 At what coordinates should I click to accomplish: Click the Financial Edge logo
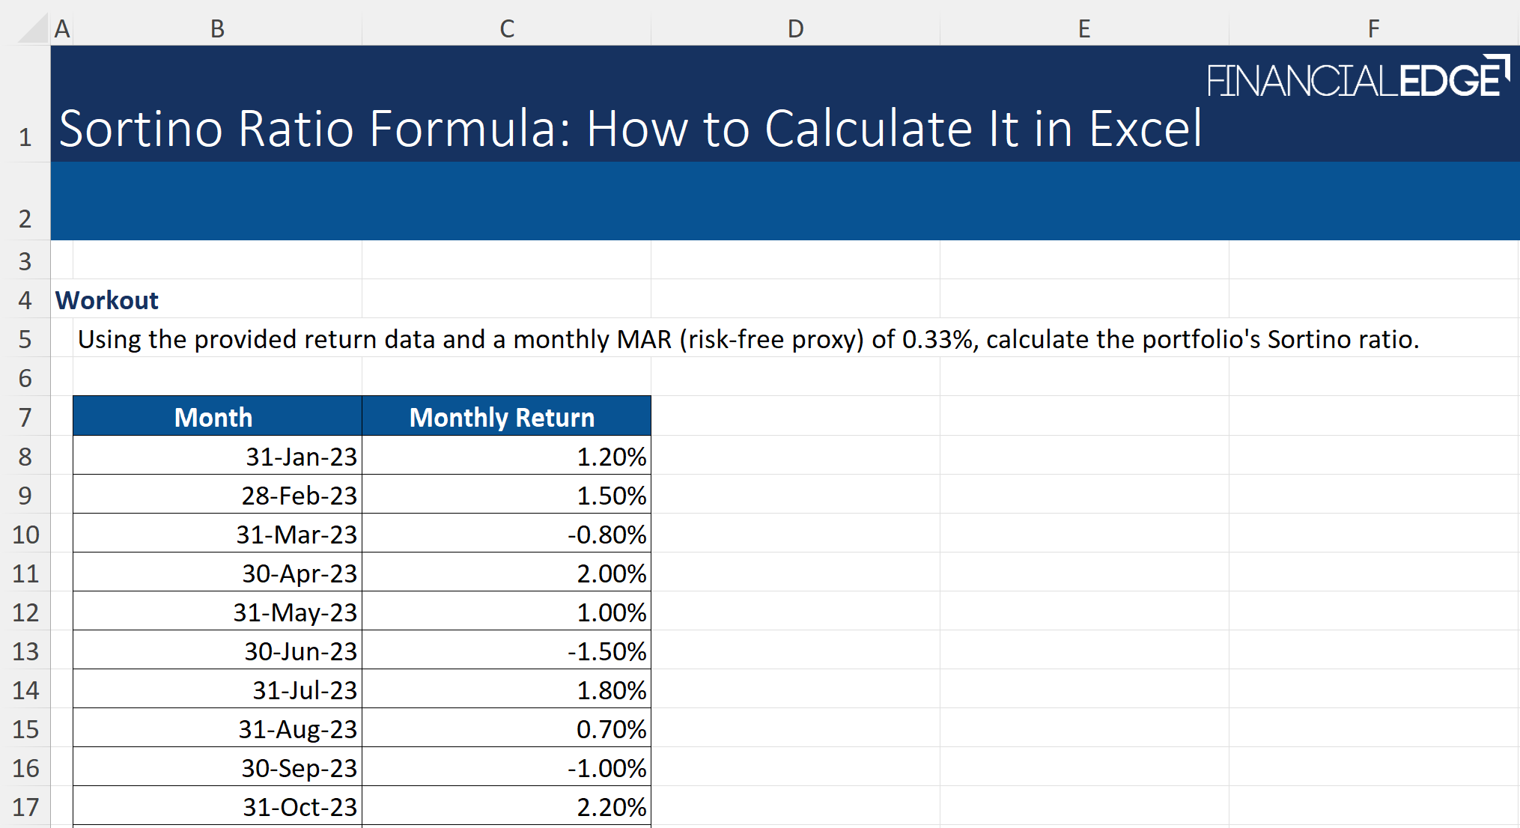[x=1357, y=78]
